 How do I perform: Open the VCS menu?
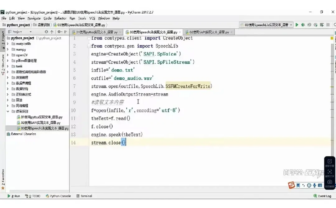[x=93, y=18]
